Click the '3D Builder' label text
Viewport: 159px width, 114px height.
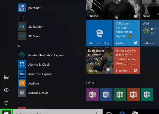tap(35, 27)
